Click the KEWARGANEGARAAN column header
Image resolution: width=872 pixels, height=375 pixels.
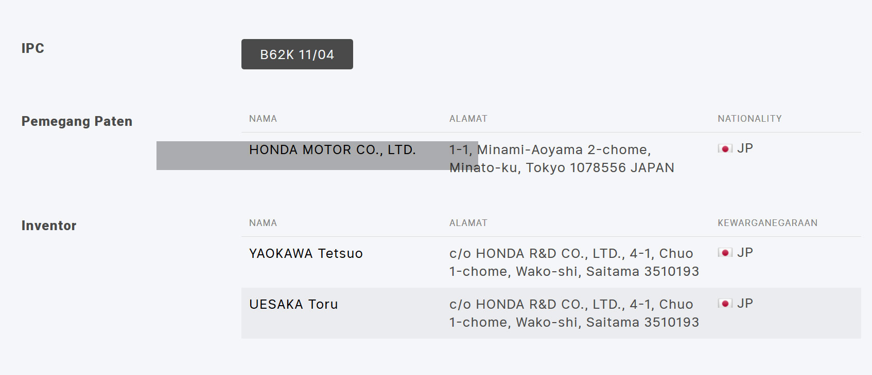(x=768, y=223)
